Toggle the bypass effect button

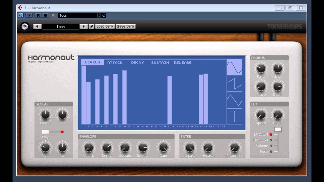click(x=29, y=15)
